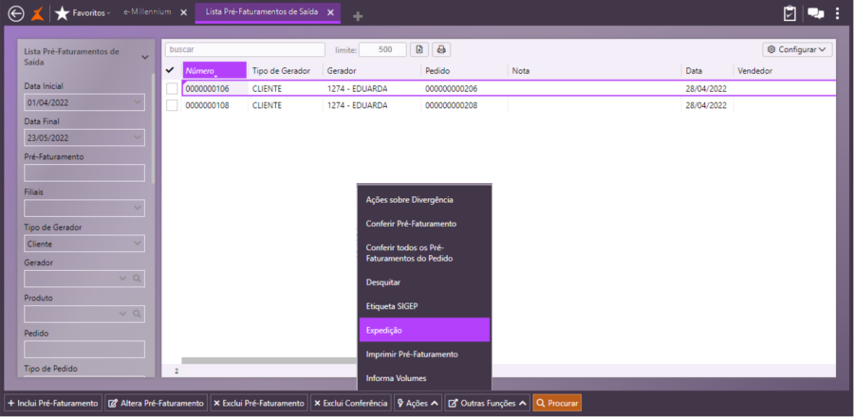Image resolution: width=854 pixels, height=417 pixels.
Task: Open the Configurar dropdown
Action: pyautogui.click(x=797, y=49)
